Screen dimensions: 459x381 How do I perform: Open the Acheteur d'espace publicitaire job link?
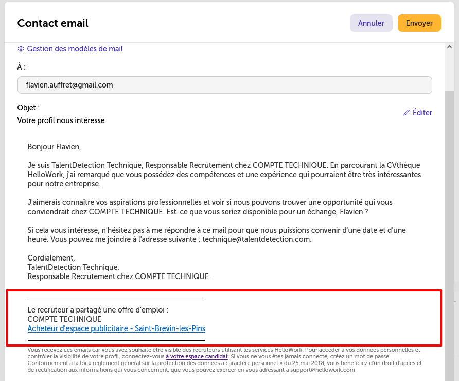click(x=116, y=328)
